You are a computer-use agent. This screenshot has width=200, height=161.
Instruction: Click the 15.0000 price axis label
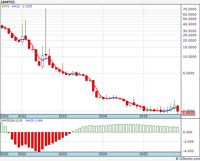[x=189, y=47]
